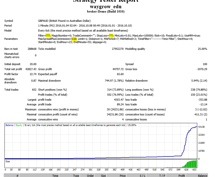This screenshot has height=177, width=224.
Task: Click the Balance column header
Action: tap(203, 176)
